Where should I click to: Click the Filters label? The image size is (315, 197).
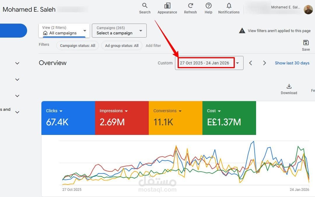[44, 45]
